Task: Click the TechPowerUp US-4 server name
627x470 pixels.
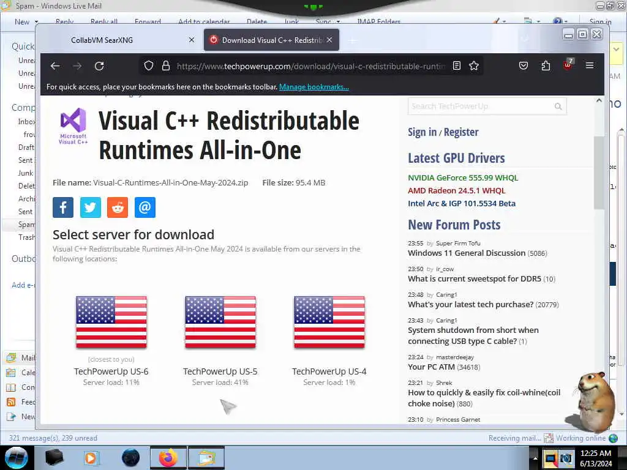Action: (329, 371)
